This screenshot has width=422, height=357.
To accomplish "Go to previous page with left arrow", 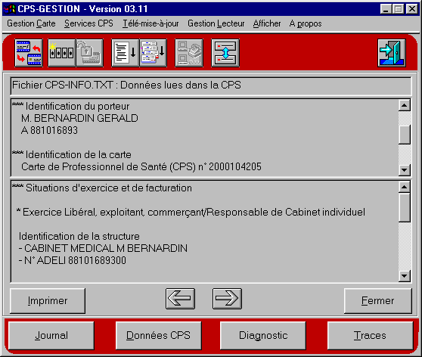I will click(180, 299).
